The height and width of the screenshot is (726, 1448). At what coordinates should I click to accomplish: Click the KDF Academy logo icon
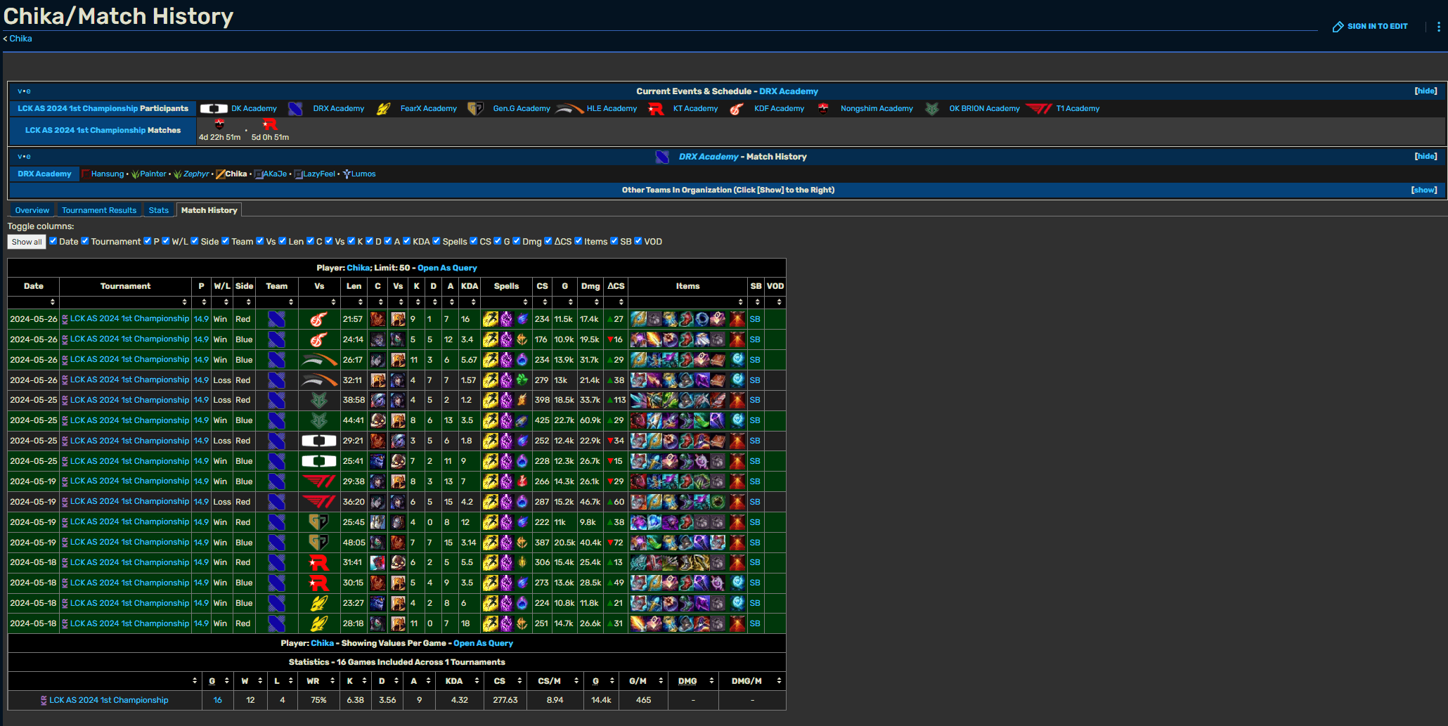point(737,109)
